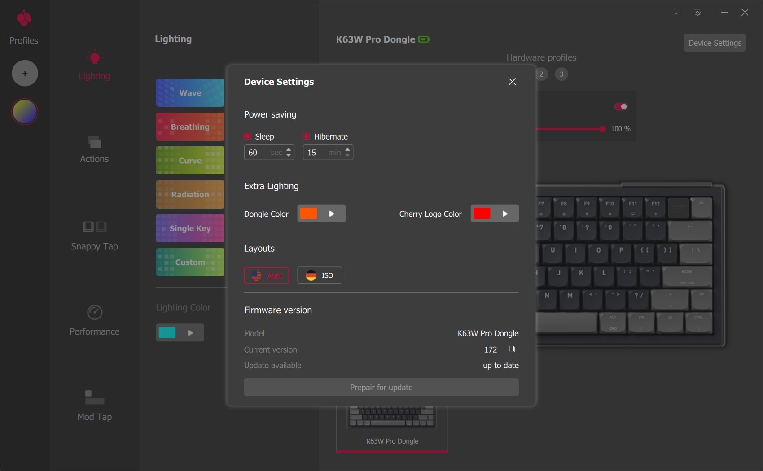Viewport: 763px width, 471px height.
Task: Click the M key on keyboard preview
Action: coord(570,299)
